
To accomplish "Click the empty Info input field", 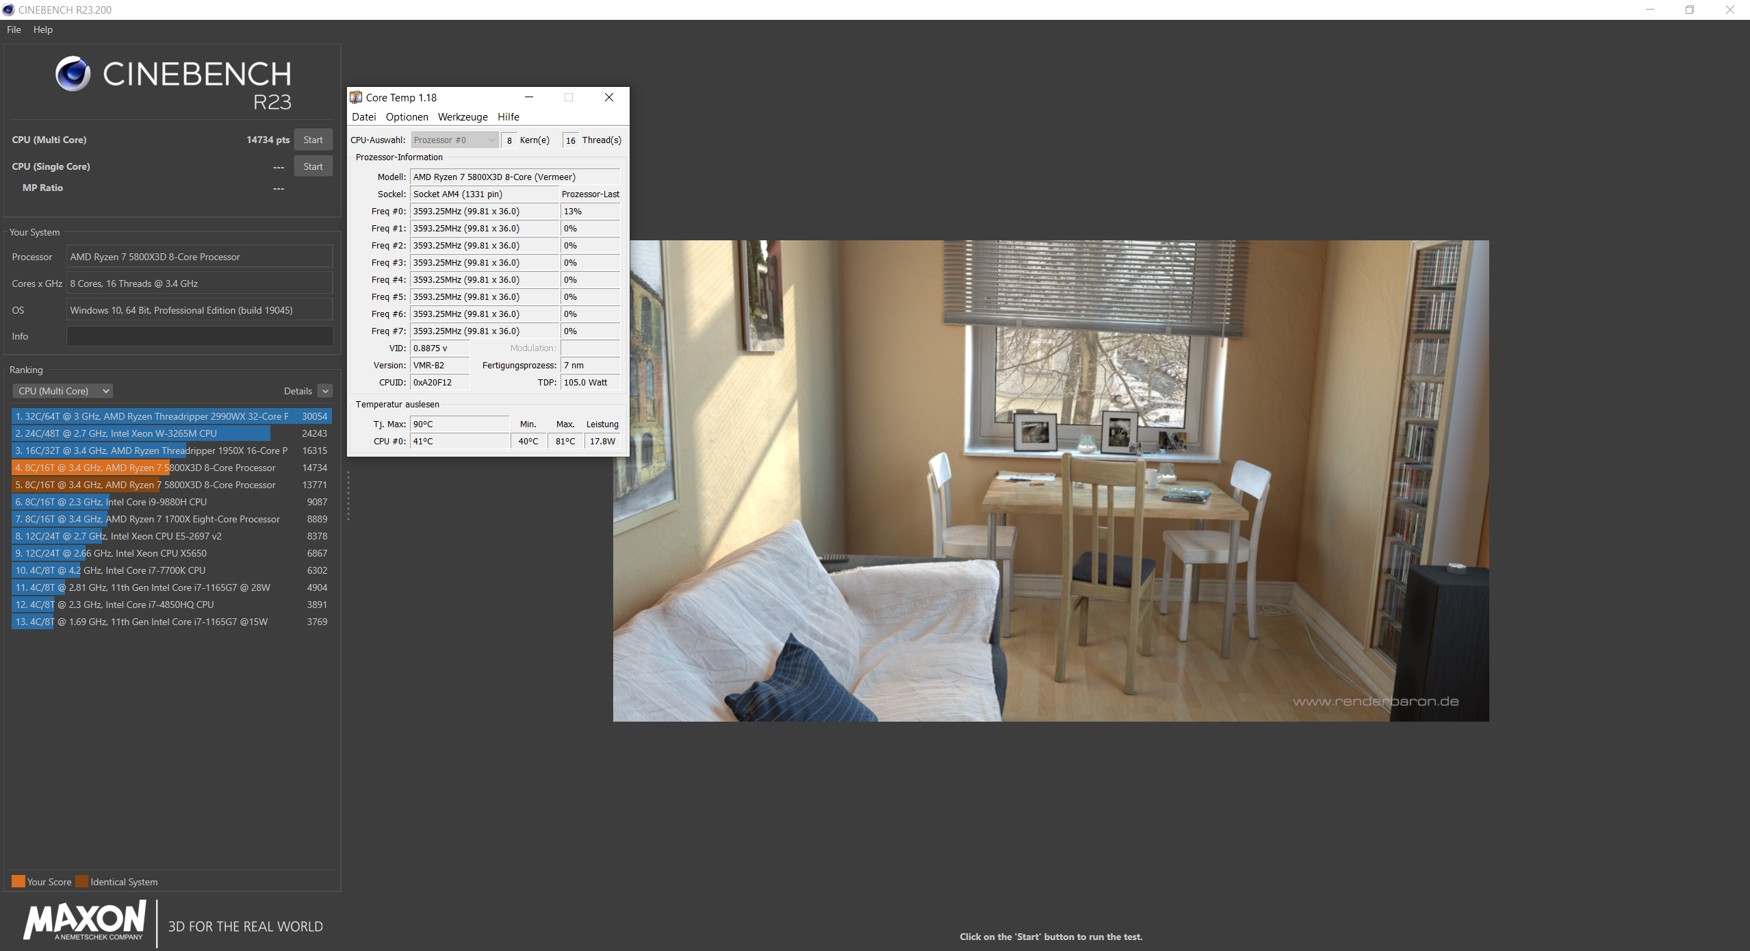I will 199,336.
